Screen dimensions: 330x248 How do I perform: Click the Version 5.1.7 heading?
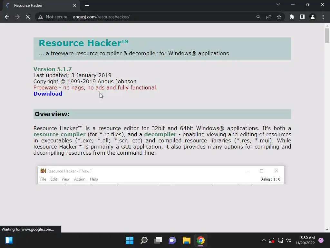point(53,69)
